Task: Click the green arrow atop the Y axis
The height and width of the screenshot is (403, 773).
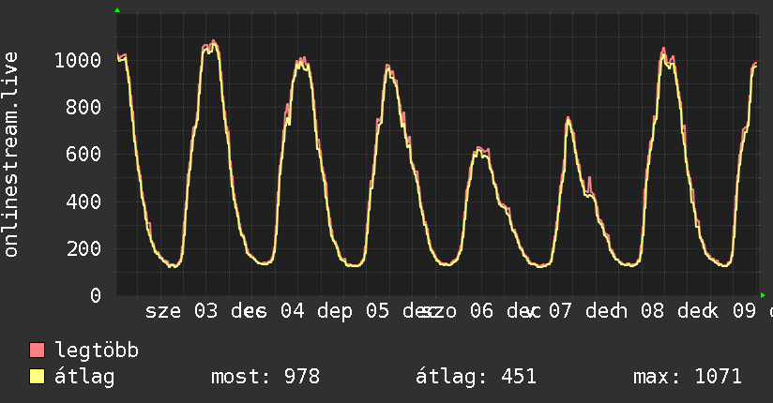Action: tap(117, 10)
